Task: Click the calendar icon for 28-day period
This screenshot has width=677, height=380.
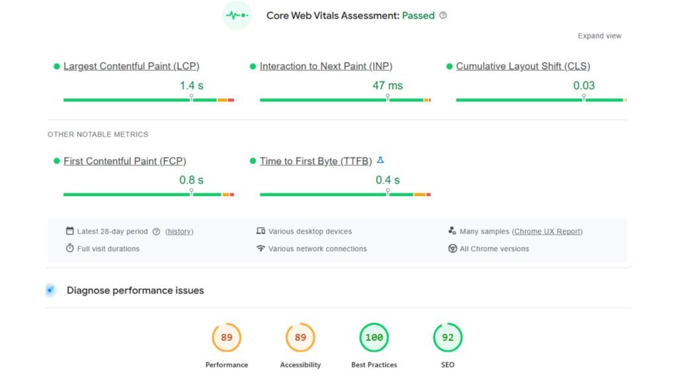Action: pos(69,231)
